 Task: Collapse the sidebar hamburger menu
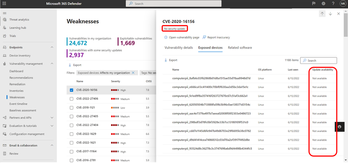coord(5,13)
